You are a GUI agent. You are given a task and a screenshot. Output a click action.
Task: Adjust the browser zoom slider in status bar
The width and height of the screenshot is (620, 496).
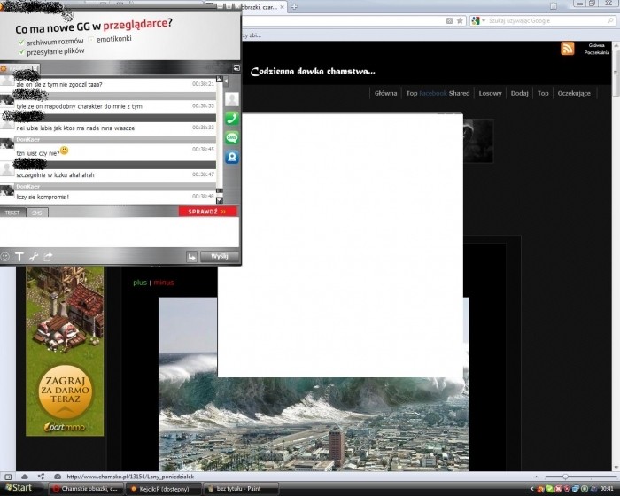point(565,477)
